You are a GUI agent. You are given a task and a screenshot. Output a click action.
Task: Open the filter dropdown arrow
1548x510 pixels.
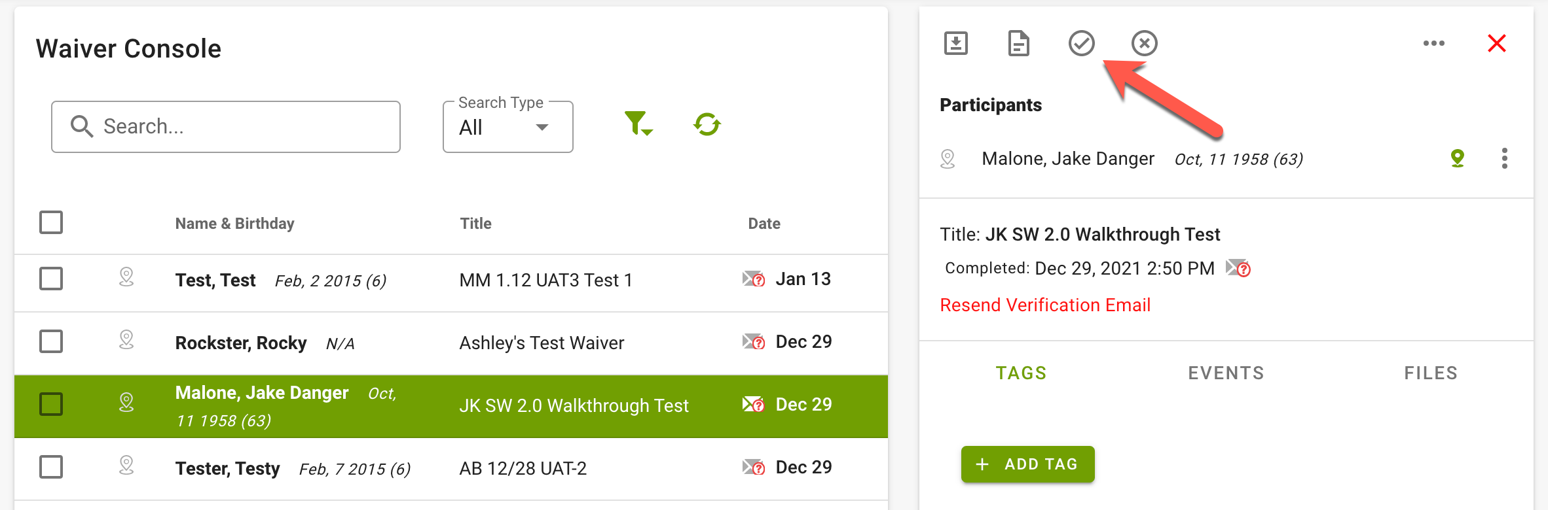coord(648,132)
